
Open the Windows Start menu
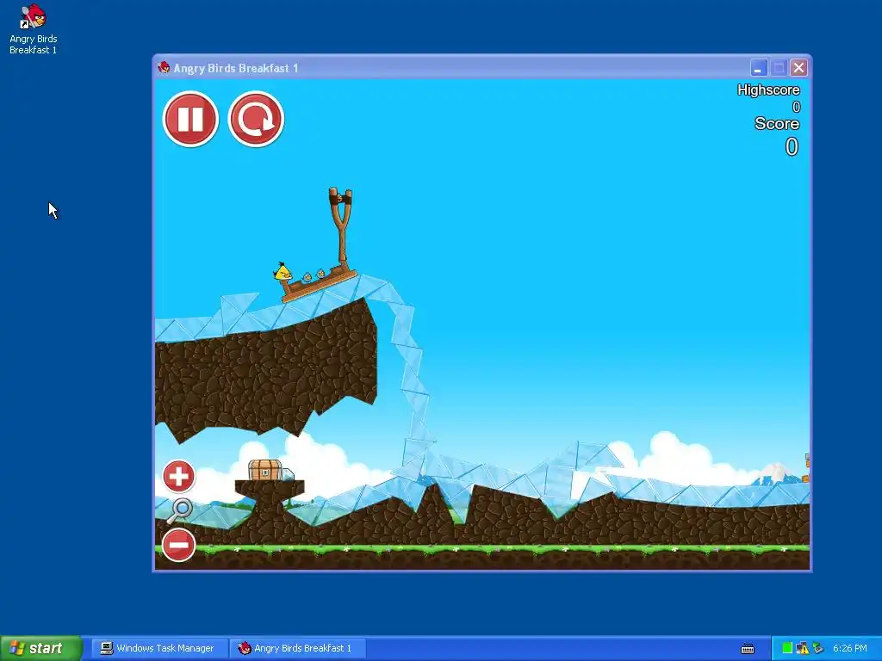[x=41, y=648]
